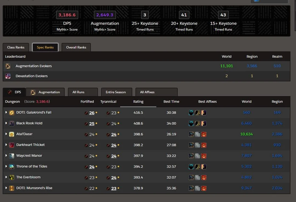Viewport: 296px width, 202px height.
Task: Expand the Black Rook Hold run details
Action: point(6,123)
